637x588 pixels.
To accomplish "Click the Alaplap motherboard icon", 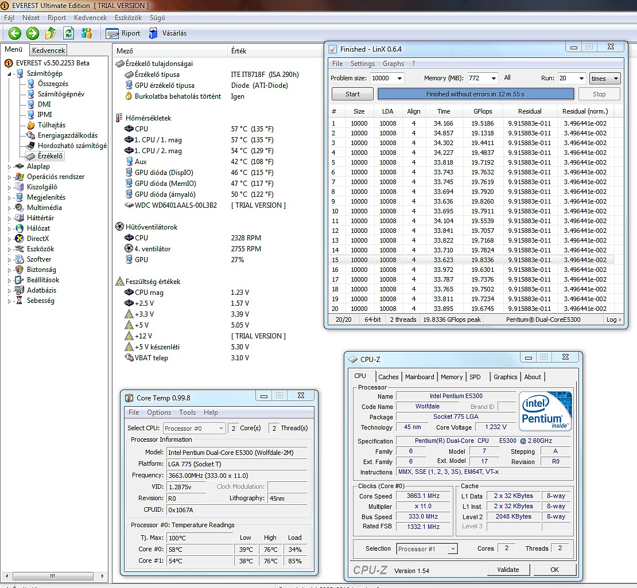I will [19, 166].
